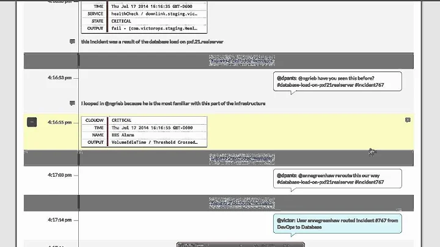Click time value 'Thu Jul 17 2014 16:16:35 GMT-0600'

click(x=152, y=6)
